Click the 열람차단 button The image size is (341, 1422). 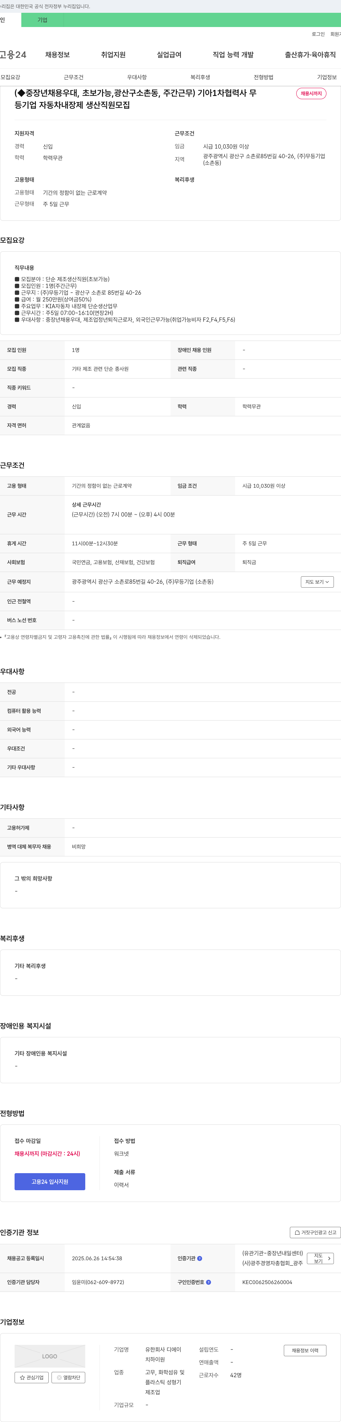(69, 1377)
